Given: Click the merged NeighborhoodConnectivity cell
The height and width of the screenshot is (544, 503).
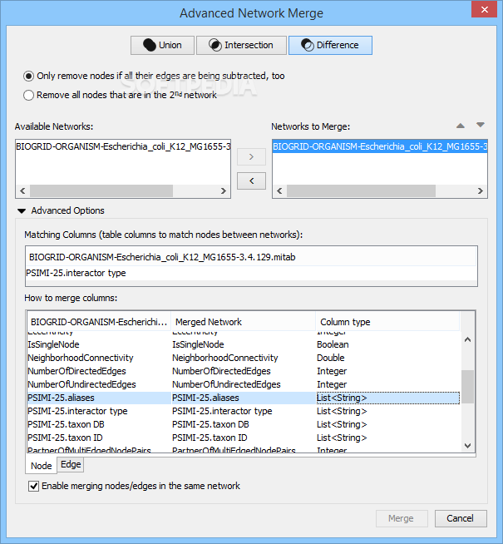Looking at the screenshot, I should click(244, 358).
